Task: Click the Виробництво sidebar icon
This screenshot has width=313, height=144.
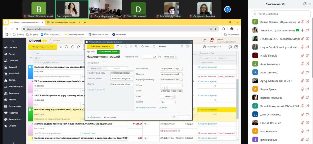Action: click(6, 86)
